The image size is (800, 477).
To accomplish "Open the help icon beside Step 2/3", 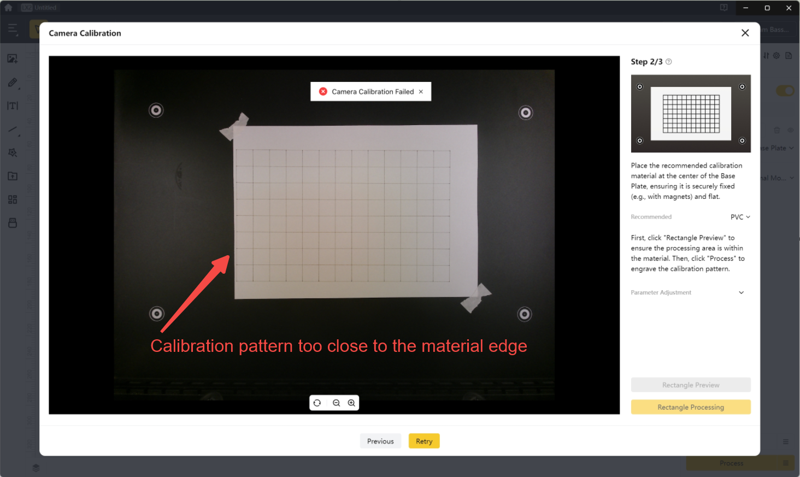I will tap(669, 62).
